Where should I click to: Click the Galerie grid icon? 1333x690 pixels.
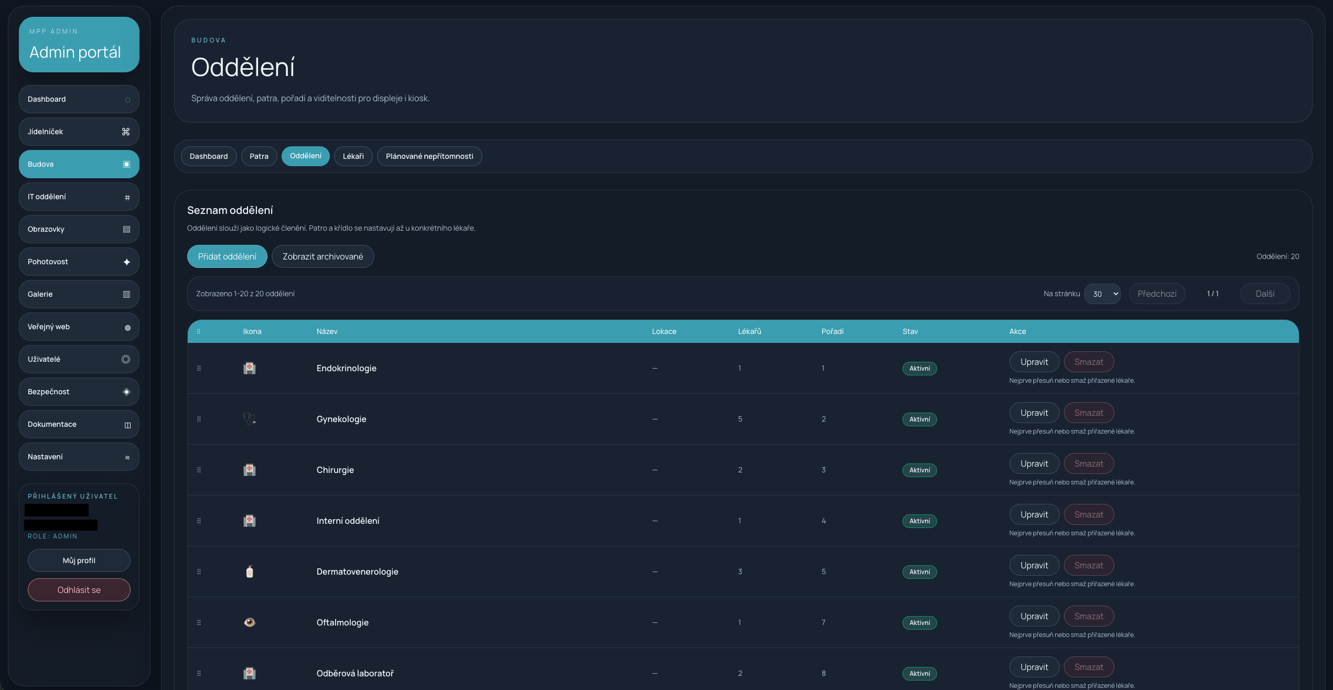pyautogui.click(x=126, y=294)
